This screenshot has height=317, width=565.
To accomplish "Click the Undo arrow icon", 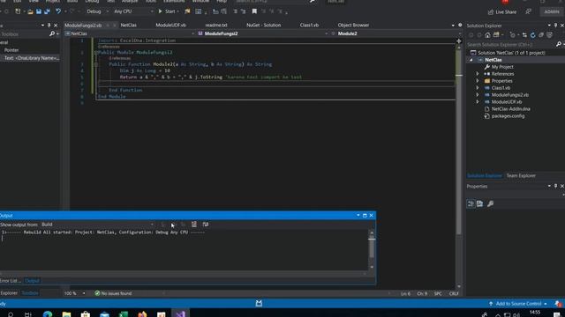I will pos(57,11).
